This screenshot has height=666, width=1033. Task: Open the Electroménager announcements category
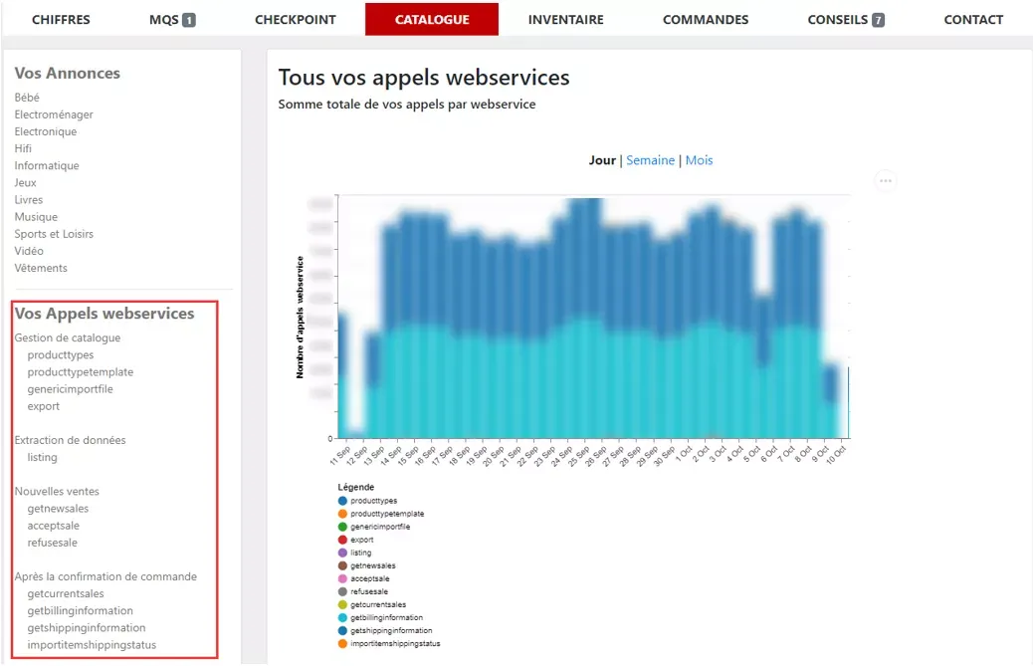pos(54,114)
